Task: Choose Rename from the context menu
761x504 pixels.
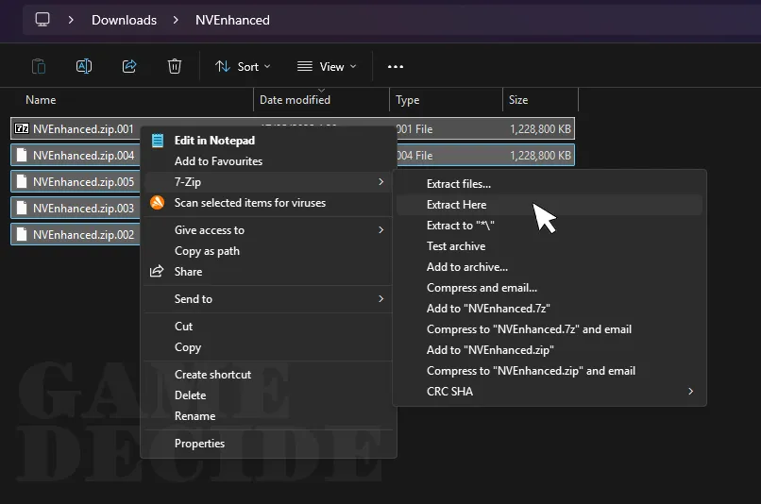Action: click(x=194, y=416)
